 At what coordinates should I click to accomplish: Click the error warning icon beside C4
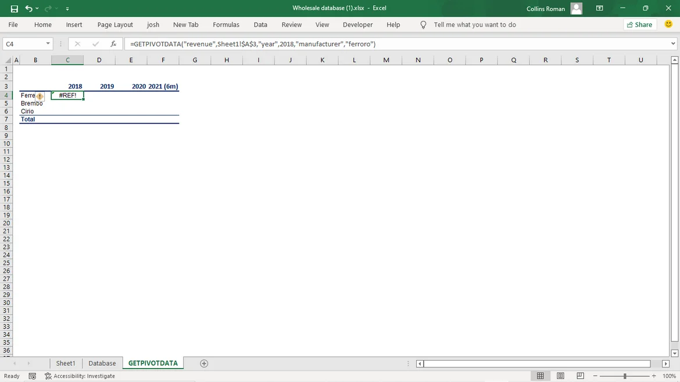40,96
